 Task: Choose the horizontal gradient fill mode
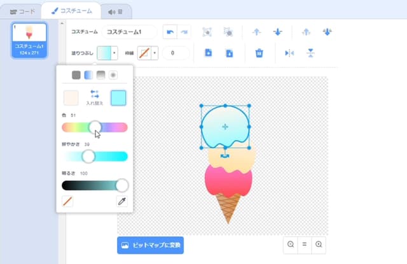88,75
